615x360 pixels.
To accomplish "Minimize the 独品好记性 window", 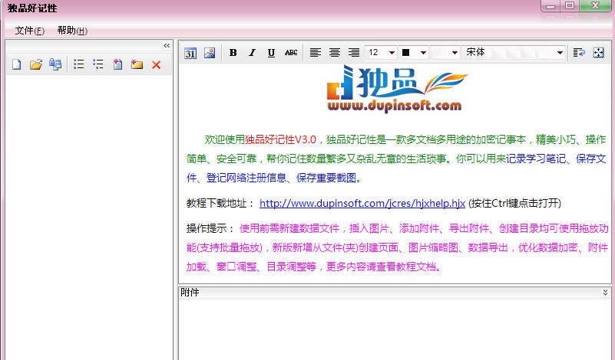I will [x=551, y=6].
